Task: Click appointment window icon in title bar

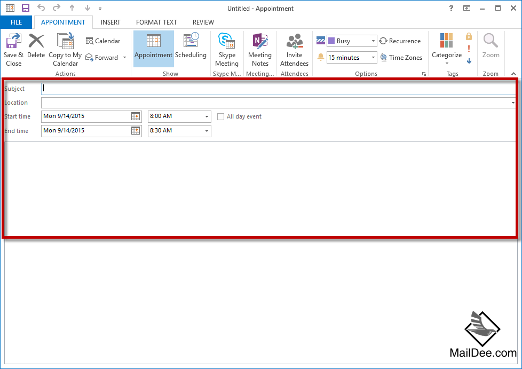Action: click(x=10, y=7)
